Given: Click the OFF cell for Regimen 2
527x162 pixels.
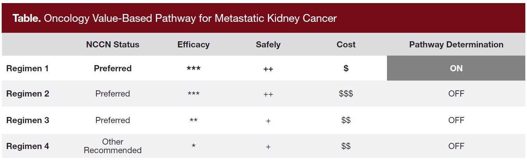Looking at the screenshot, I should (x=456, y=94).
